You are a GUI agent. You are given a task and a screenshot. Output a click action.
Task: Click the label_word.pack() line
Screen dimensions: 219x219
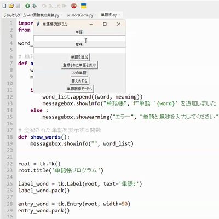[x=44, y=191]
